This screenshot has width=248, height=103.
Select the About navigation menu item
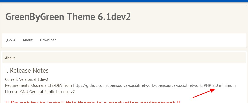coord(28,40)
